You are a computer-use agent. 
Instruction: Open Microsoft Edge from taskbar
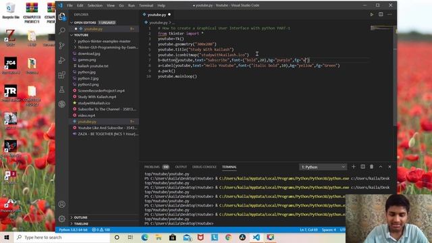(144, 237)
